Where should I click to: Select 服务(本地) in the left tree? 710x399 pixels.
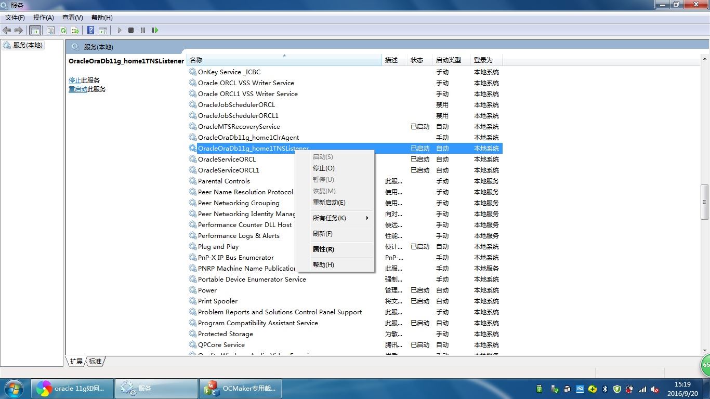[x=23, y=45]
